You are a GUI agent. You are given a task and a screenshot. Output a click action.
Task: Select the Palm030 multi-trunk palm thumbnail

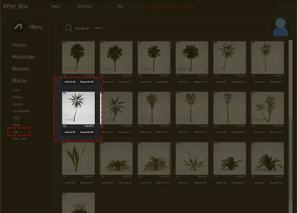(267, 108)
